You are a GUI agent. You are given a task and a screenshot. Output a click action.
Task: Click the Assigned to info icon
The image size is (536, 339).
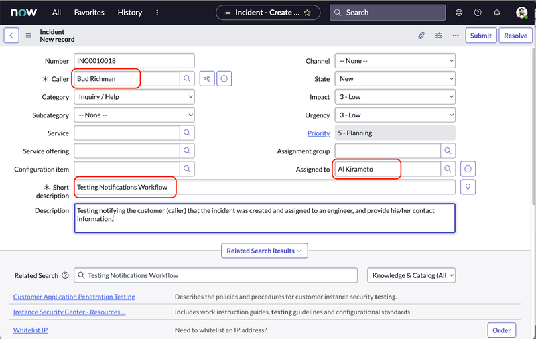[469, 169]
